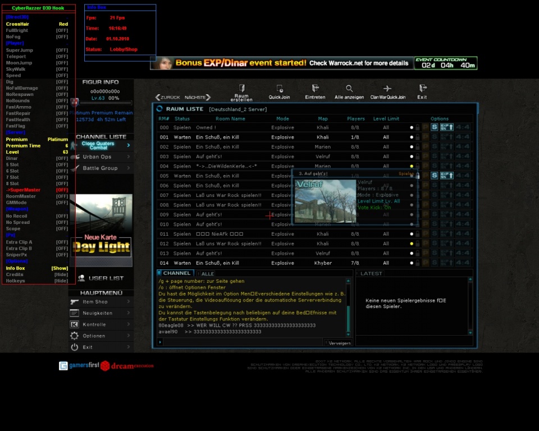
Task: Click the Eintreten icon to join room
Action: 315,88
